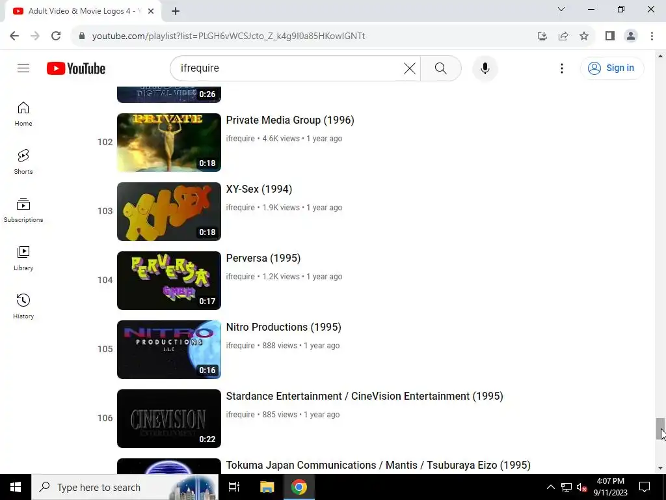This screenshot has height=500, width=666.
Task: Open ifrequire channel under Stardance Entertainment
Action: pyautogui.click(x=241, y=415)
